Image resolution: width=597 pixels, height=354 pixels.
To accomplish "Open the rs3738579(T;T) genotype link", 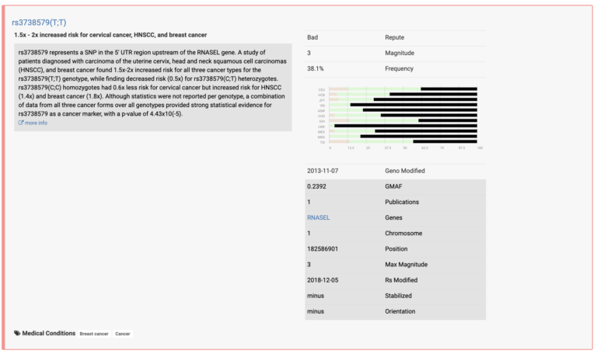I will (x=39, y=23).
